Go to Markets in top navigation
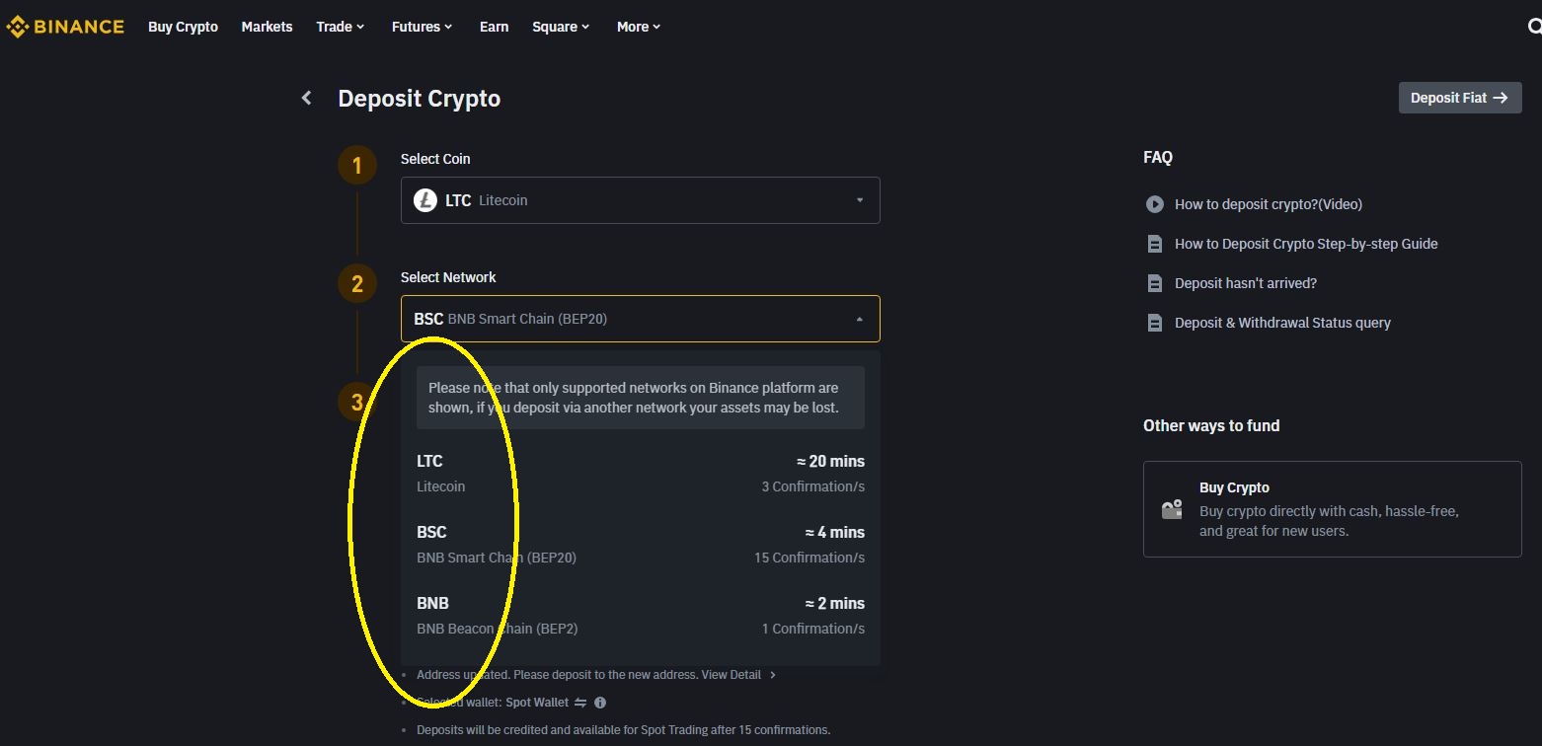The width and height of the screenshot is (1542, 746). click(x=267, y=27)
